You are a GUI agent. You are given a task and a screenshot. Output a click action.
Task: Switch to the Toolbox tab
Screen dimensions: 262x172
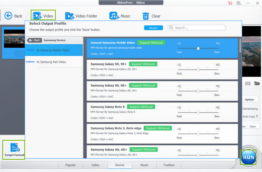click(x=169, y=165)
